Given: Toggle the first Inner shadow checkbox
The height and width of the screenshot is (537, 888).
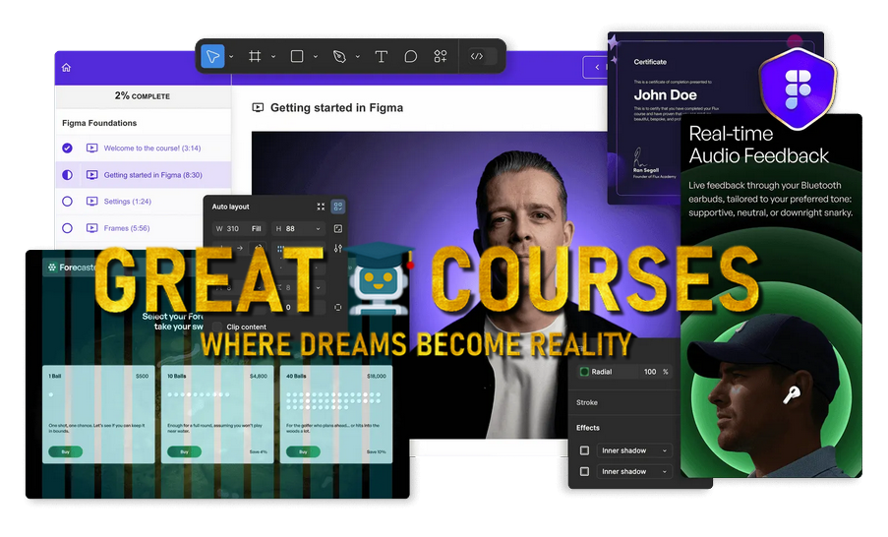Looking at the screenshot, I should 584,450.
